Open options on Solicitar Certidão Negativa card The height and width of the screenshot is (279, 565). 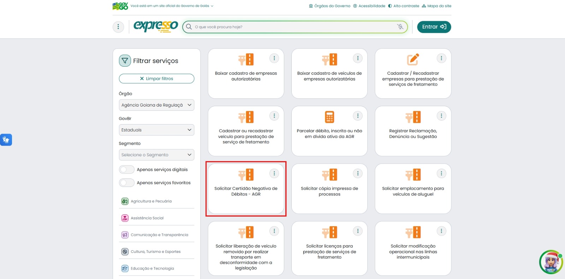tap(274, 173)
